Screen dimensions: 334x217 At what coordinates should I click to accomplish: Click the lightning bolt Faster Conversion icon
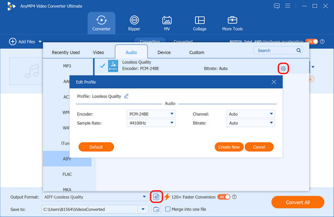167,197
